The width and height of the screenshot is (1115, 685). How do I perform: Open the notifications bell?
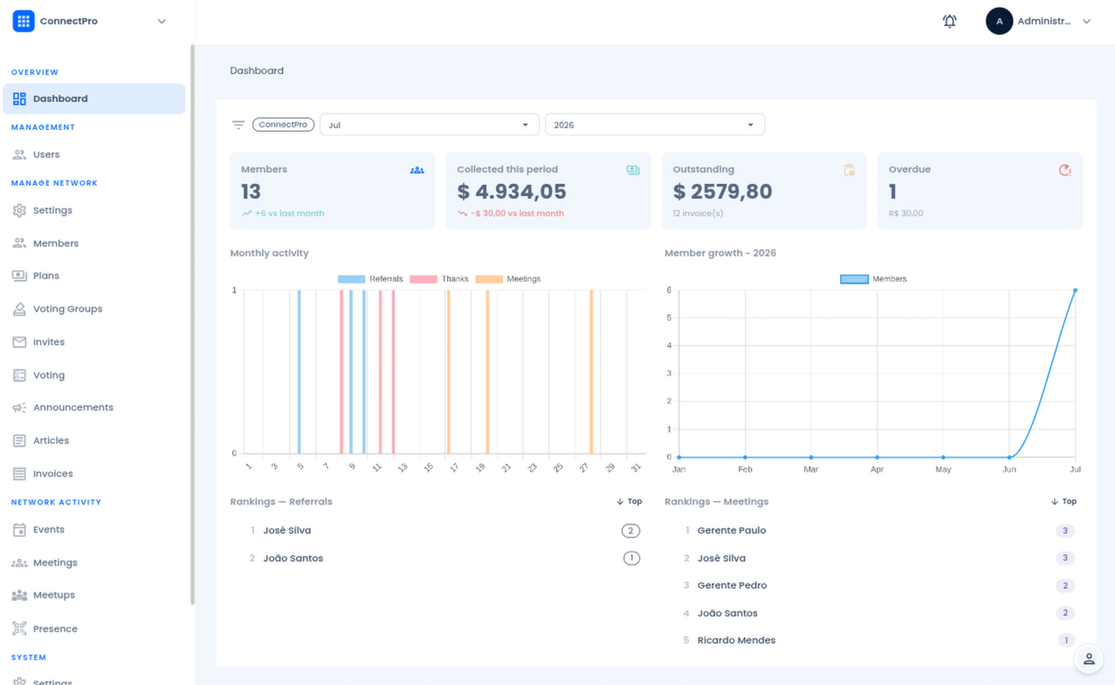950,21
